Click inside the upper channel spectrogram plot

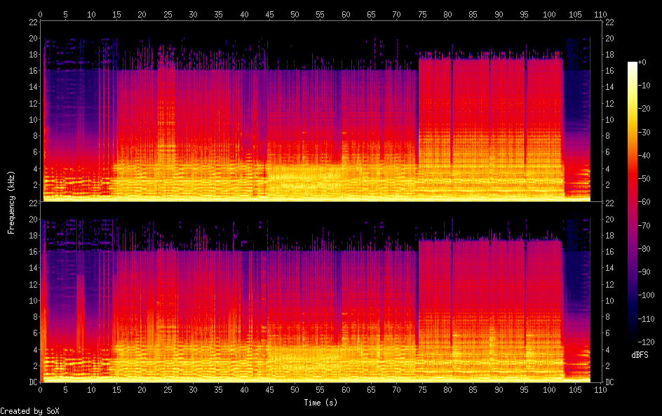click(321, 112)
